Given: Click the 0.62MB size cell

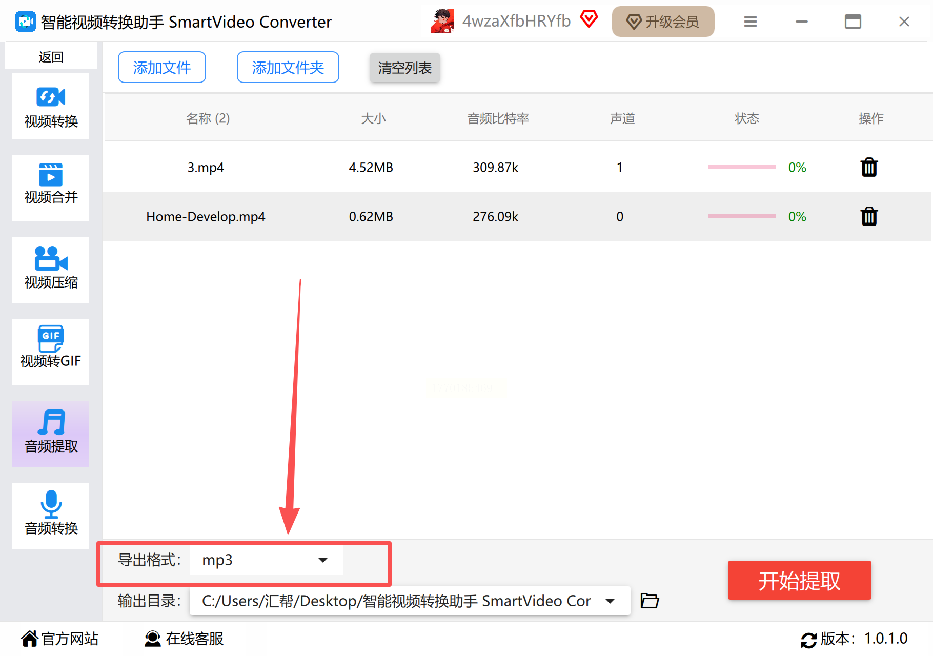Looking at the screenshot, I should point(371,217).
